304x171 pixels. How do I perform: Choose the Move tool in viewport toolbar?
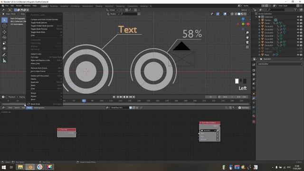[x=4, y=32]
